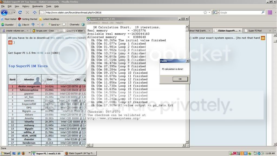This screenshot has height=156, width=277.
Task: Open the Firefox Bookmarks menu
Action: pyautogui.click(x=37, y=6)
